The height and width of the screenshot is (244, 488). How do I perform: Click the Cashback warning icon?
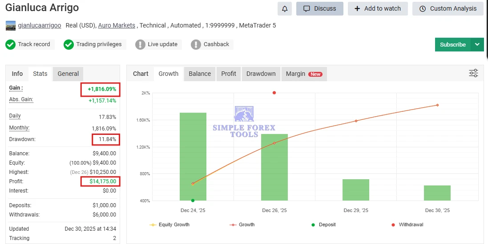coord(196,44)
